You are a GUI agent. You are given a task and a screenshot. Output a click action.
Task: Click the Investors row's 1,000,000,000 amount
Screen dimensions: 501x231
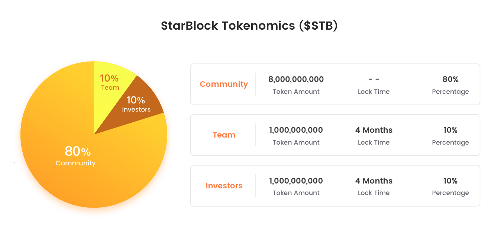(296, 181)
